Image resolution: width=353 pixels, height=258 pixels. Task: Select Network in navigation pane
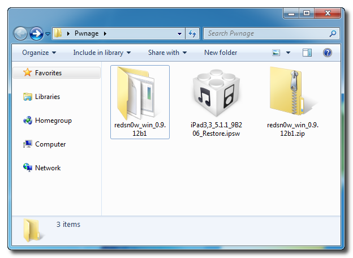point(48,168)
